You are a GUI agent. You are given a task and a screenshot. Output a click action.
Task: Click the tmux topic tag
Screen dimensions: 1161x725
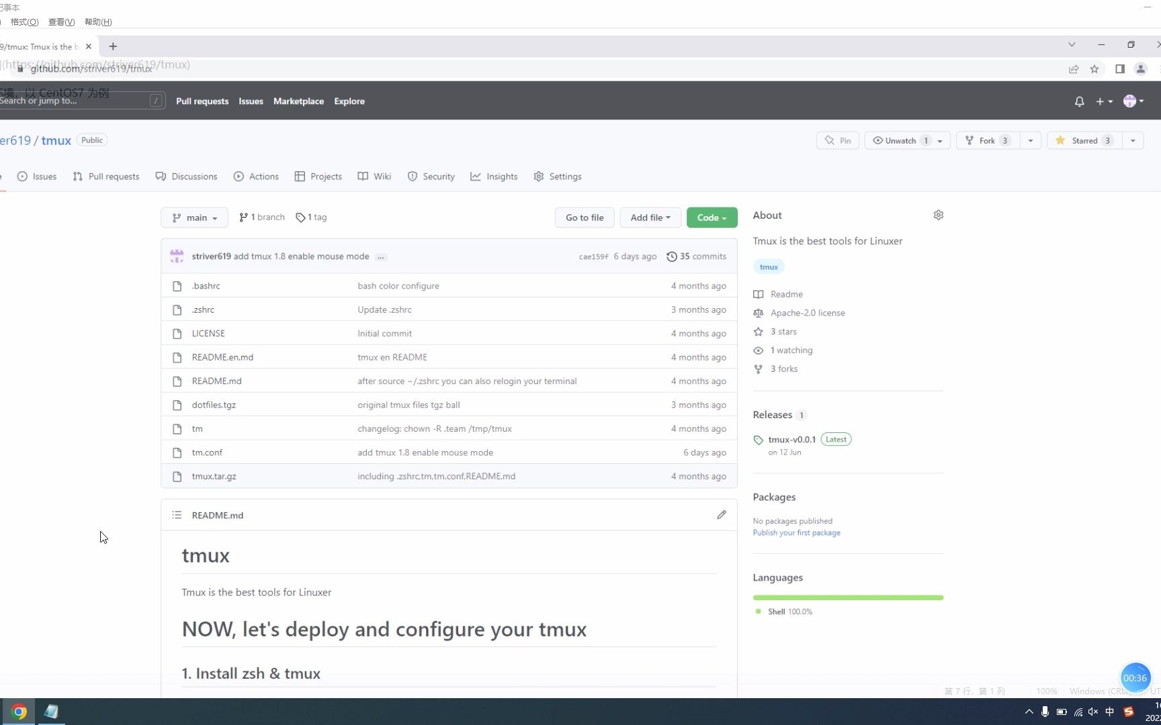[769, 267]
